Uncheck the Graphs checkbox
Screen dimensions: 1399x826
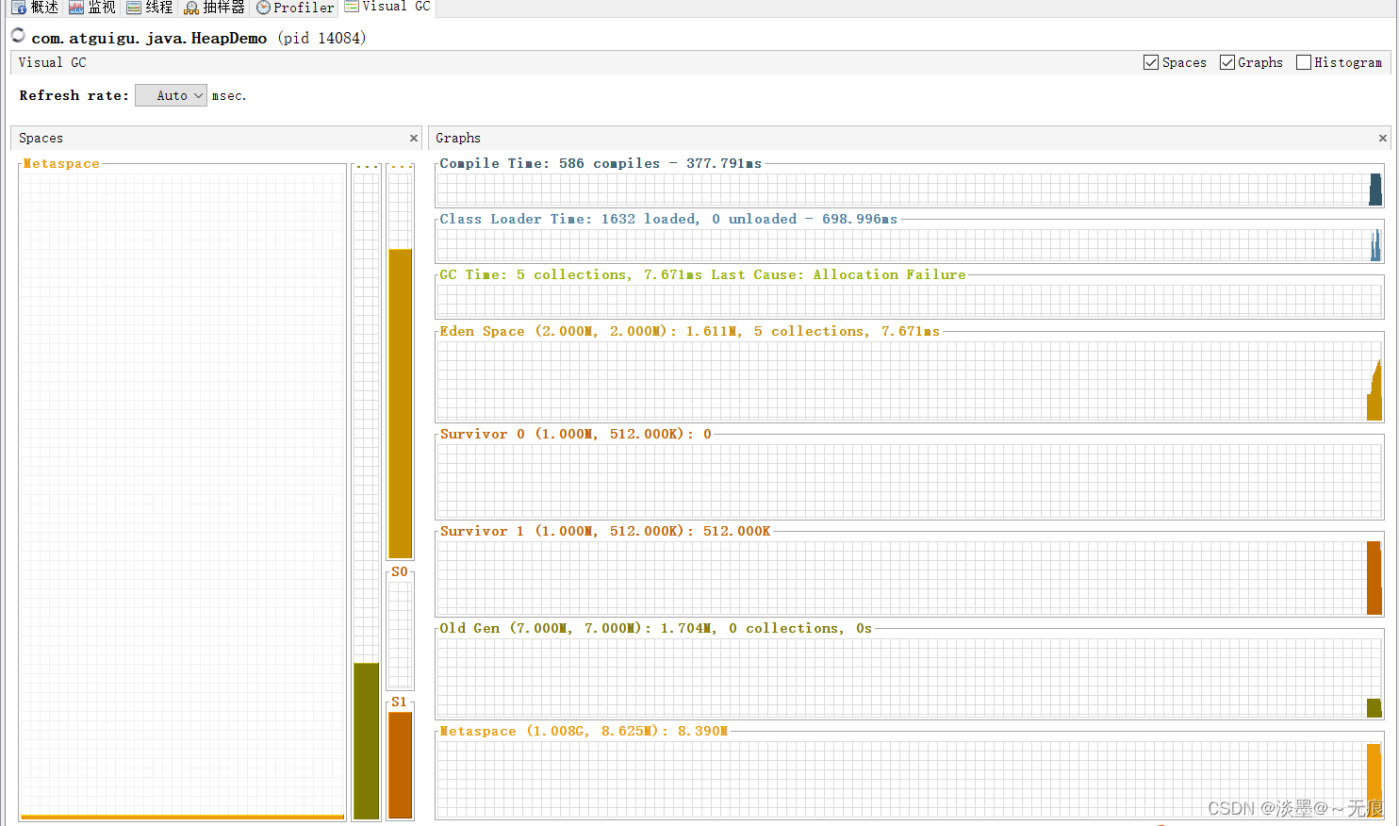click(1226, 62)
